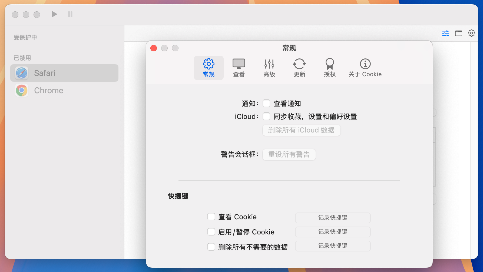Click the window icon near the gear

tap(458, 33)
